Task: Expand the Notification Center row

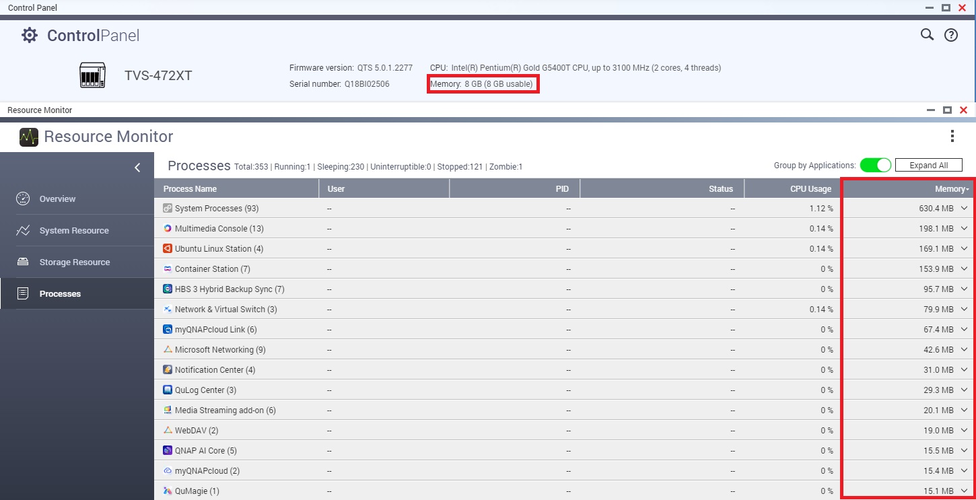Action: (x=964, y=370)
